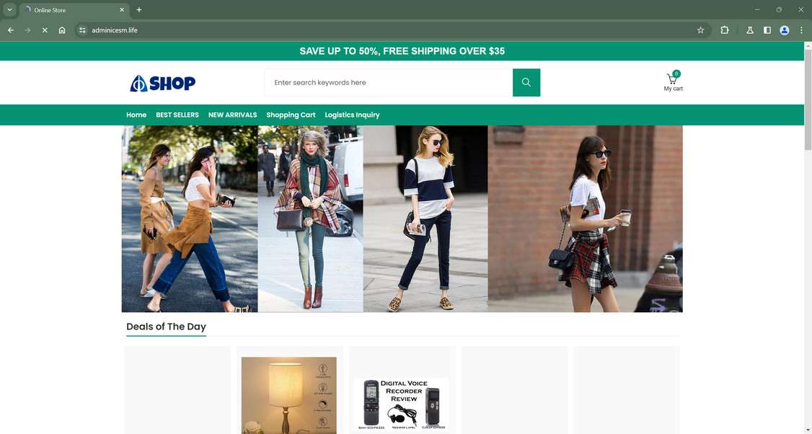The image size is (812, 434).
Task: Close the Online Store tab
Action: click(x=122, y=10)
